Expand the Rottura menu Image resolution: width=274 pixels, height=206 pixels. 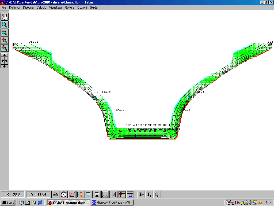[x=69, y=8]
